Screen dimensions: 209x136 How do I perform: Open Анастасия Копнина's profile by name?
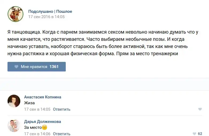point(42,97)
